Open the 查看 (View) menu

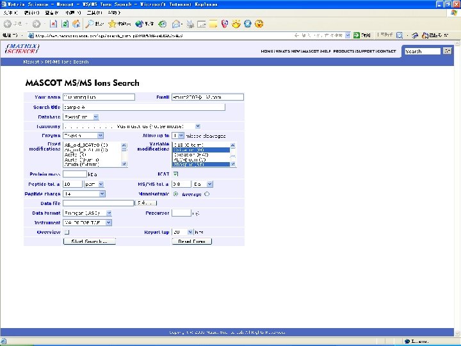tap(52, 13)
